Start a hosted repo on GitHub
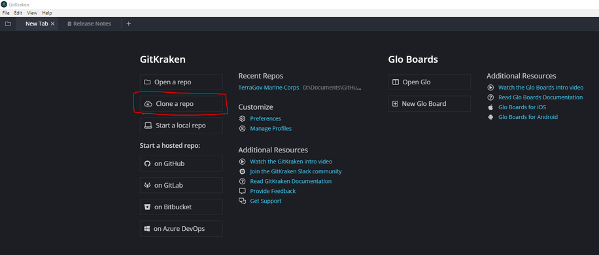 tap(181, 163)
